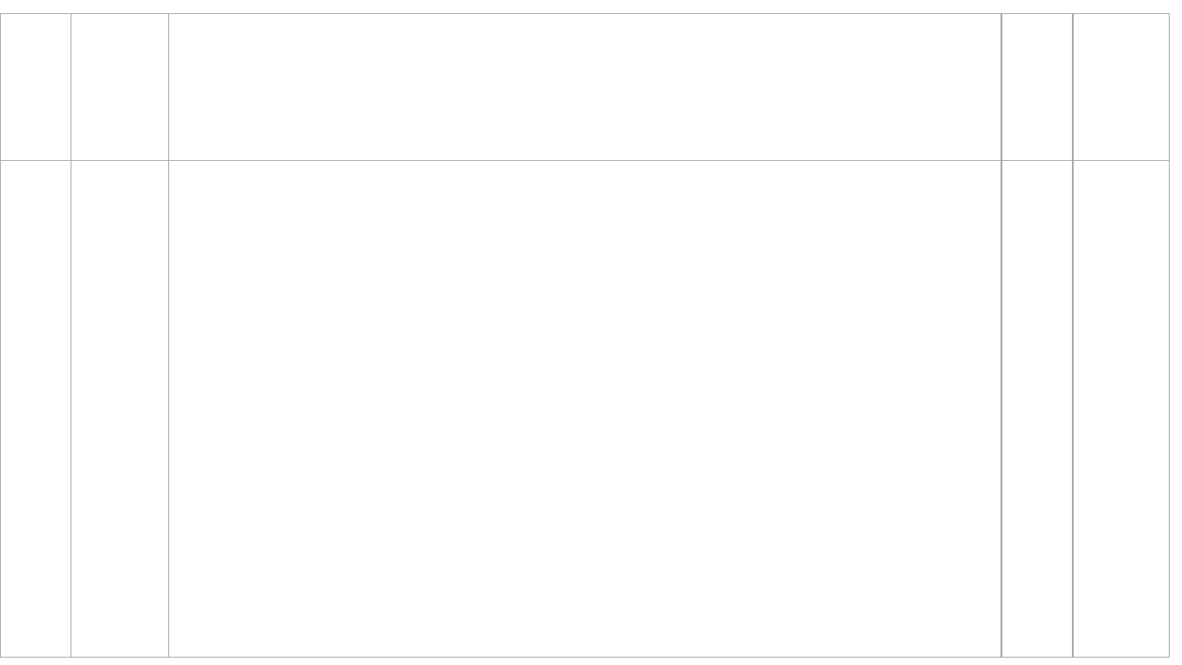Click the border between second and wide bottom-row cells
This screenshot has height=665, width=1182.
tap(168, 408)
